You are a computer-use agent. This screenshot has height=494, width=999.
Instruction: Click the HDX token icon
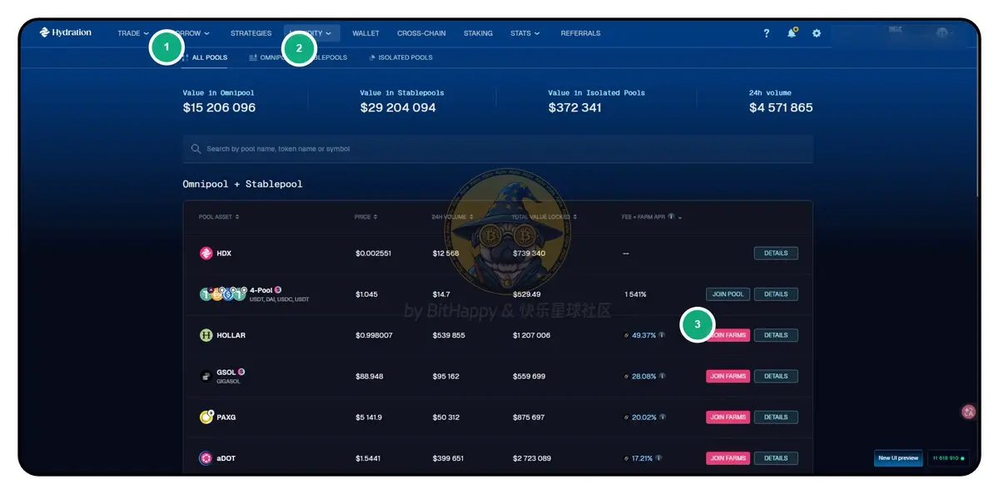(x=206, y=253)
